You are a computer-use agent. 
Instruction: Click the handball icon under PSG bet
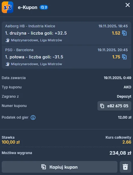click(8, 64)
